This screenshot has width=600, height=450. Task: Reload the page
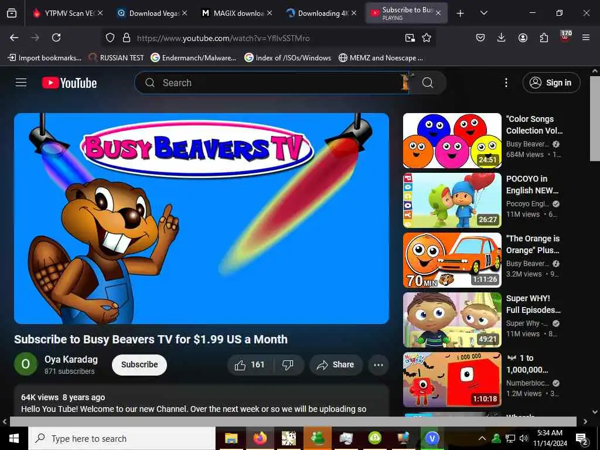pos(56,37)
